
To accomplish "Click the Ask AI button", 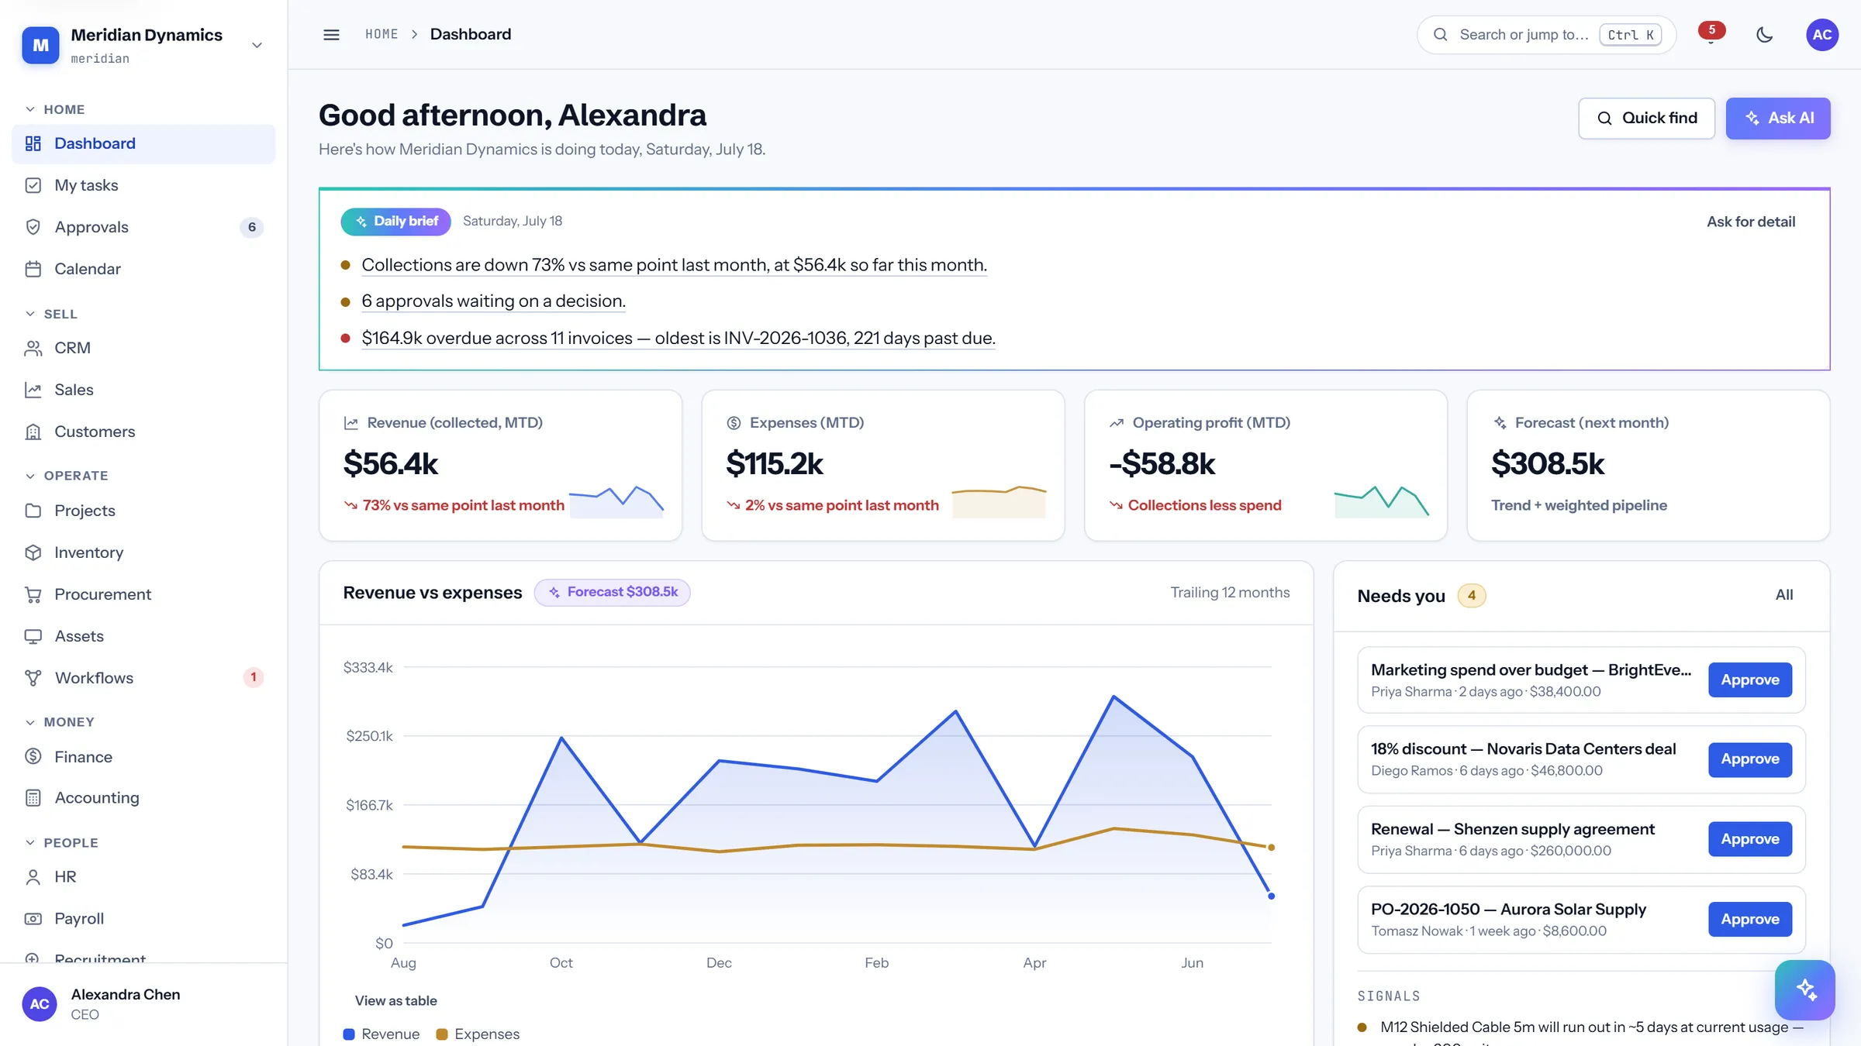I will (x=1778, y=118).
